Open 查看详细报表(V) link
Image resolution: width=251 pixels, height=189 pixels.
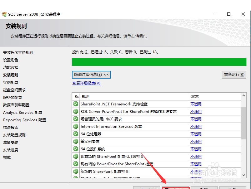(x=86, y=83)
